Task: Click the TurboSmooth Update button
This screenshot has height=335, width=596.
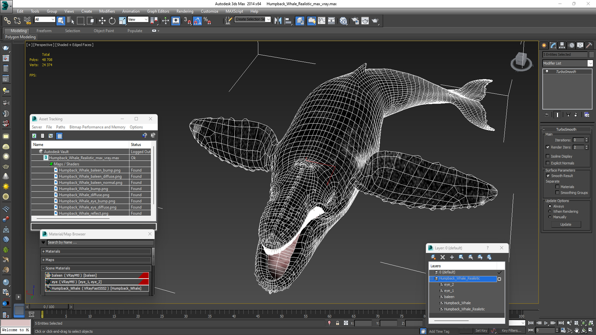Action: (x=566, y=225)
